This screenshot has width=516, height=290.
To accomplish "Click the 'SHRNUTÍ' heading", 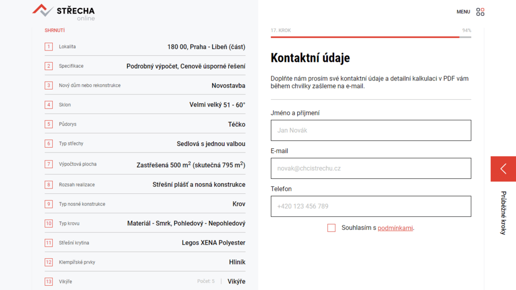I will (x=55, y=30).
